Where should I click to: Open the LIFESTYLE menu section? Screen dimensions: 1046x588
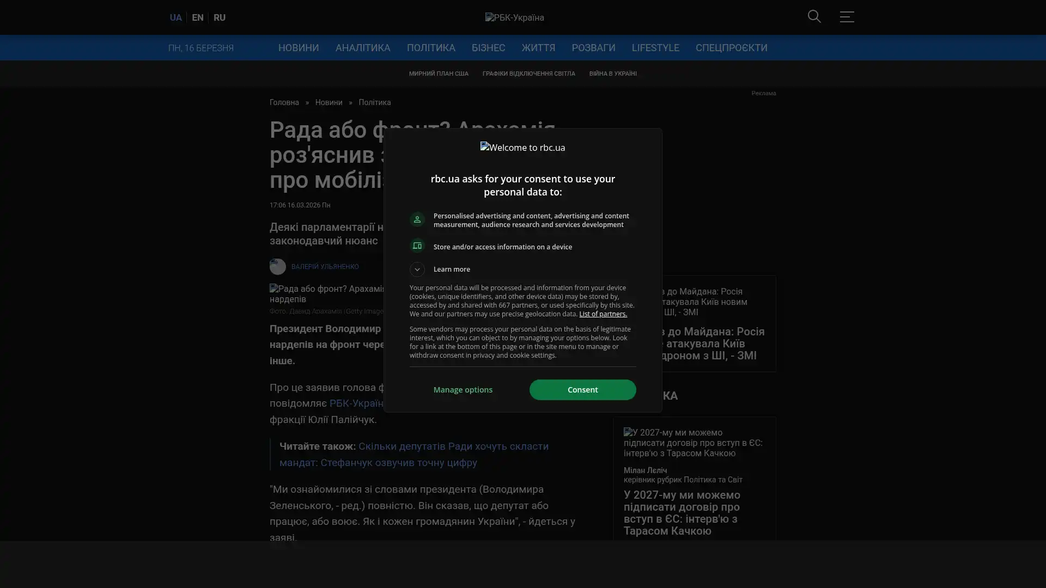[x=655, y=48]
